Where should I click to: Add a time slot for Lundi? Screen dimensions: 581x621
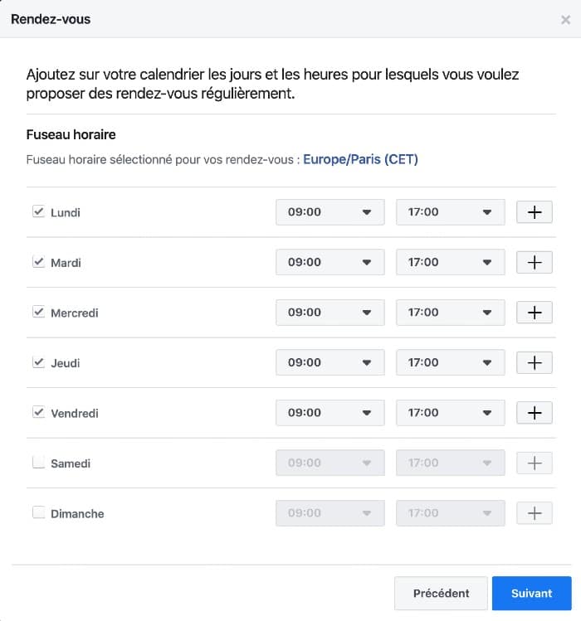click(535, 212)
